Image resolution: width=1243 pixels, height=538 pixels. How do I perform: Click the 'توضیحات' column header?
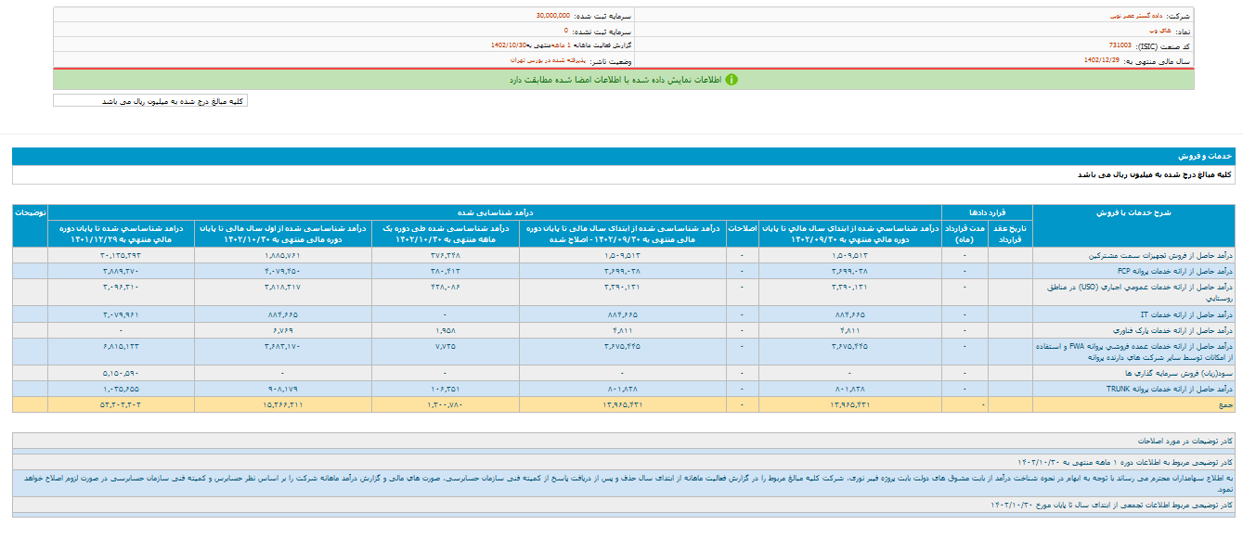(30, 211)
